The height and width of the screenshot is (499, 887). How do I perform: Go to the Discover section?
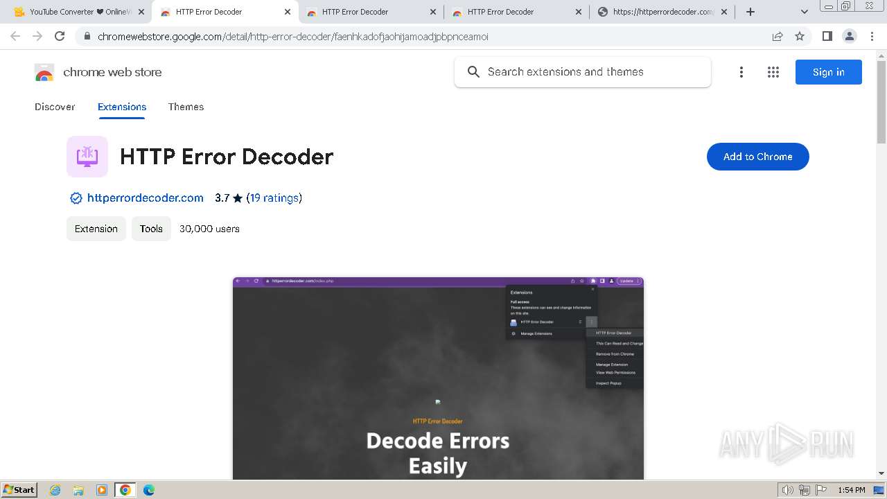tap(55, 107)
